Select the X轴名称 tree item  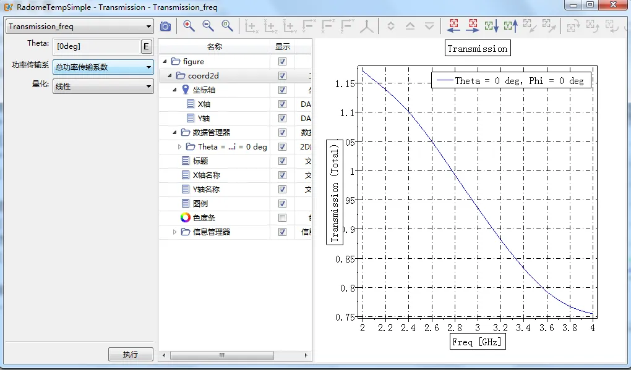pyautogui.click(x=206, y=175)
